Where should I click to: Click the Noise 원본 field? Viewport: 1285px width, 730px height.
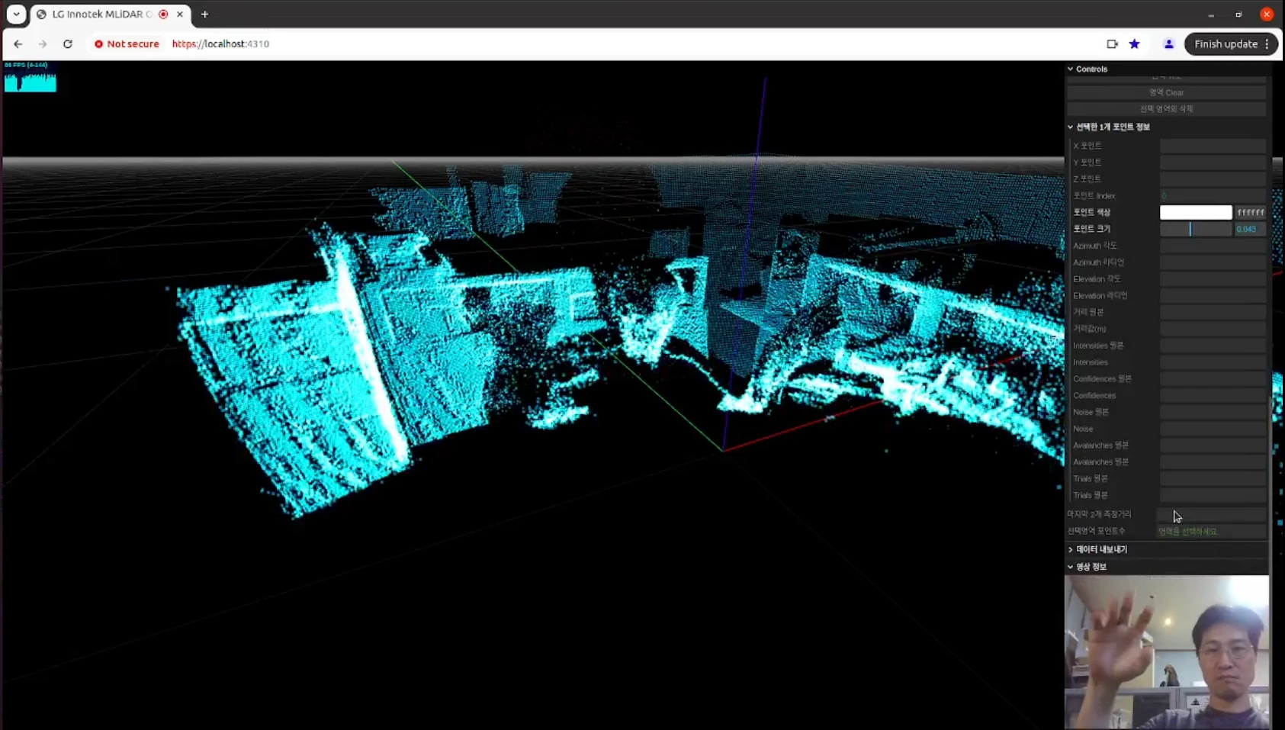pyautogui.click(x=1213, y=412)
